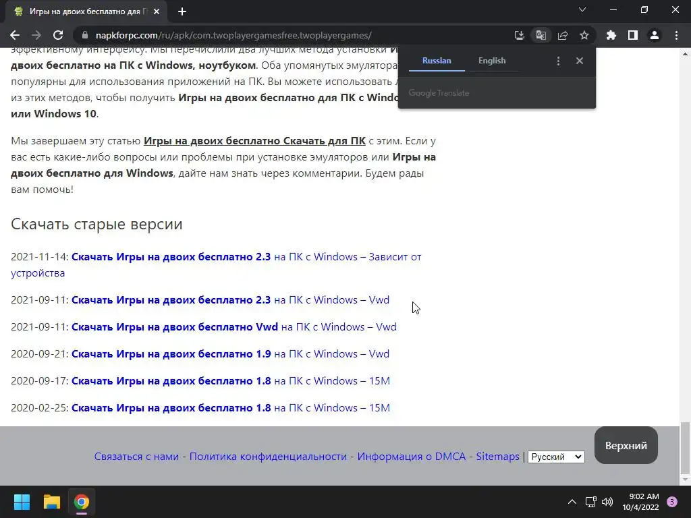Open the Sitemaps footer link
The image size is (691, 518).
(497, 457)
